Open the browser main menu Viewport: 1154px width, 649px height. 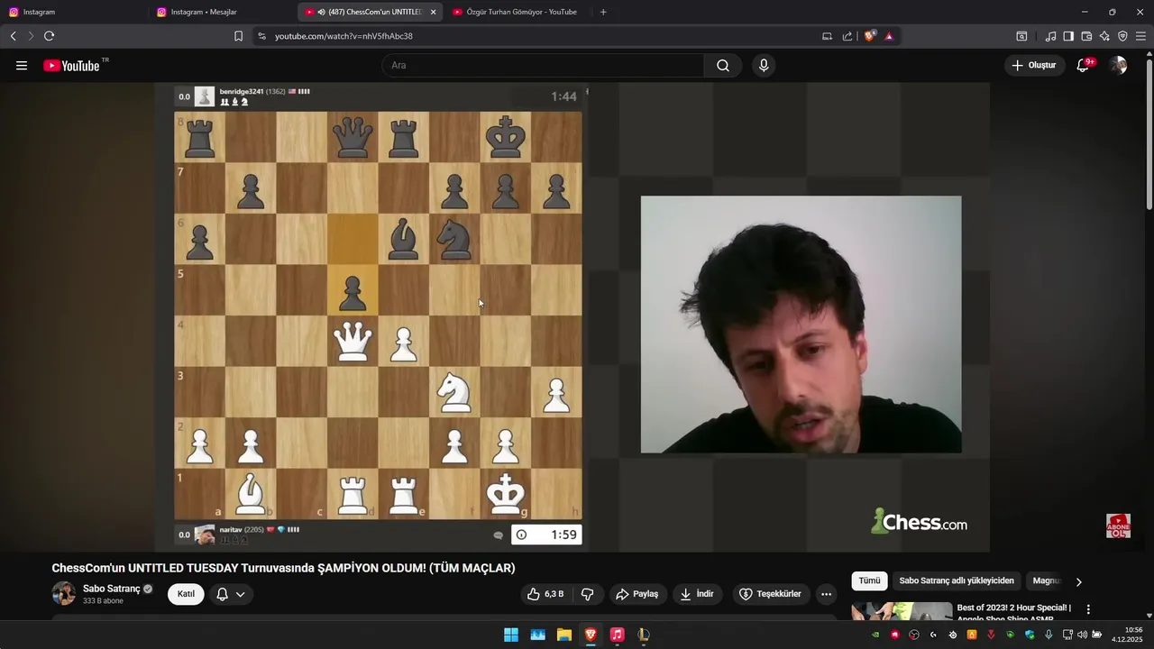[x=1140, y=36]
